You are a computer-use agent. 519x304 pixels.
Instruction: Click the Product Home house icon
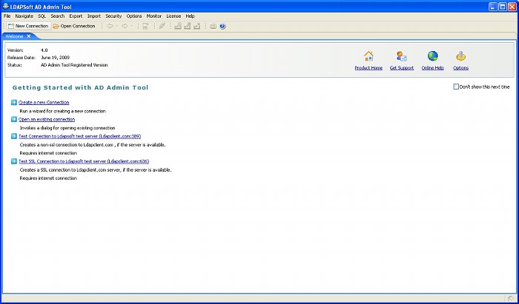[x=368, y=56]
